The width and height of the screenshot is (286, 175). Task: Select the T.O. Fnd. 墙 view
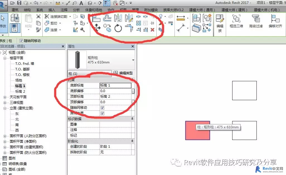[25, 63]
